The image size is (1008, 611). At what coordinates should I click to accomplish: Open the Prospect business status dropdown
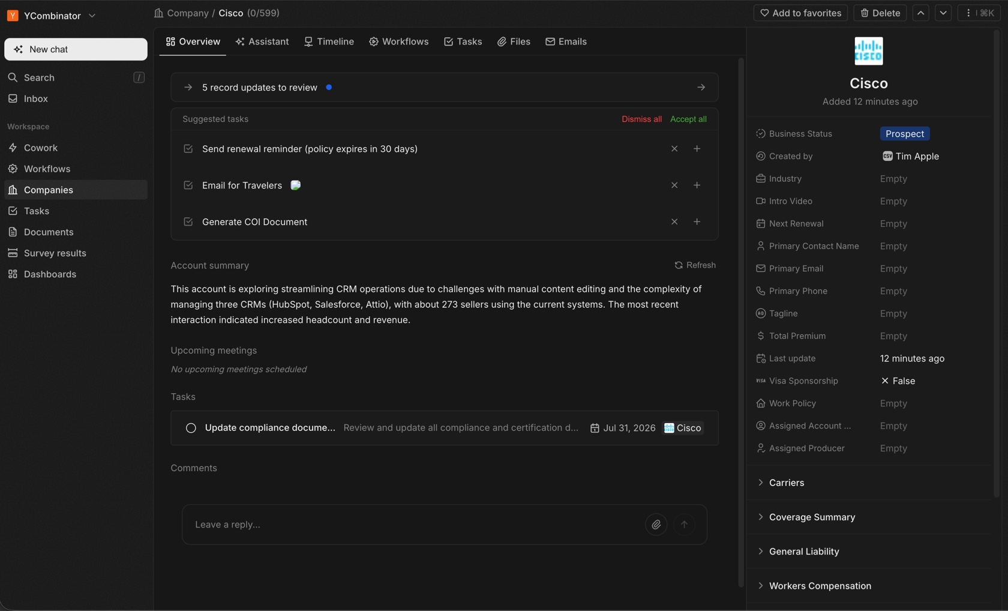[905, 134]
